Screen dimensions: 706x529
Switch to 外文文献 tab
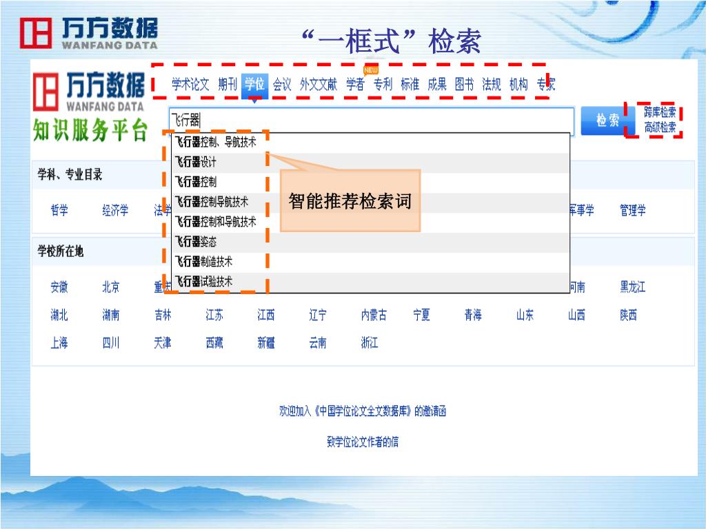pyautogui.click(x=319, y=84)
